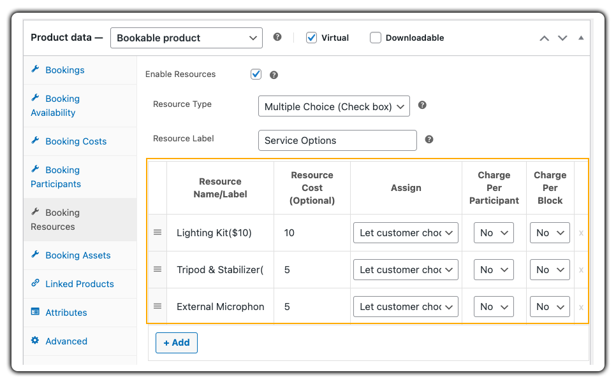The width and height of the screenshot is (616, 382).
Task: Click the wrench icon next to Bookings
Action: pos(35,69)
